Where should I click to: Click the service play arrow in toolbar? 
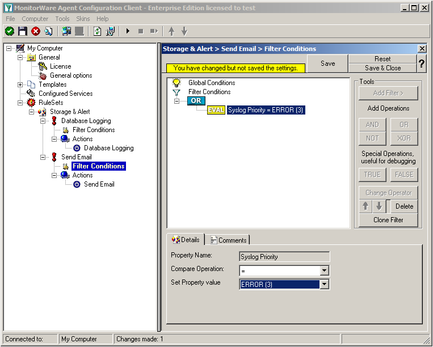pos(128,31)
